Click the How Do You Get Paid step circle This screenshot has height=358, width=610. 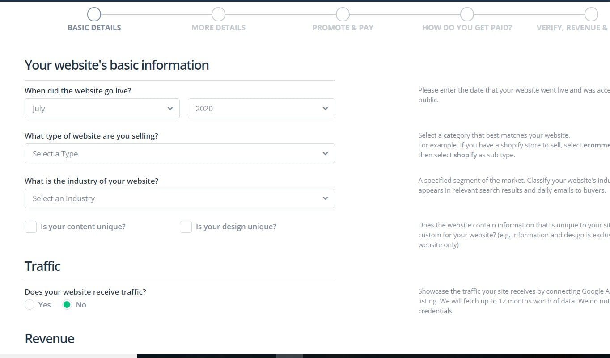pyautogui.click(x=467, y=14)
